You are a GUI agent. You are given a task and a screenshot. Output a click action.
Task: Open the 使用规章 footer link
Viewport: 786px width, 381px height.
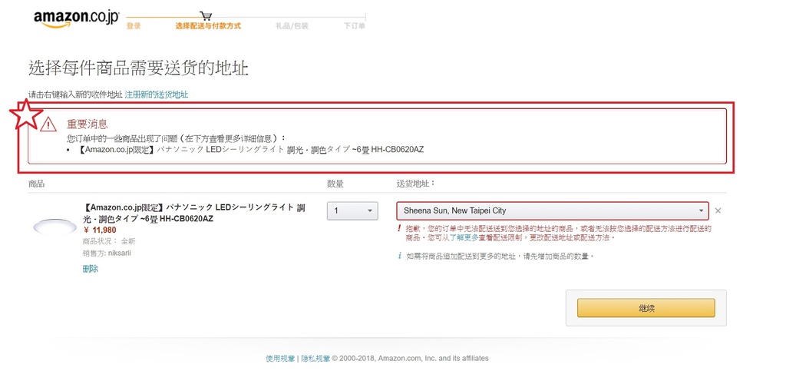tap(280, 358)
